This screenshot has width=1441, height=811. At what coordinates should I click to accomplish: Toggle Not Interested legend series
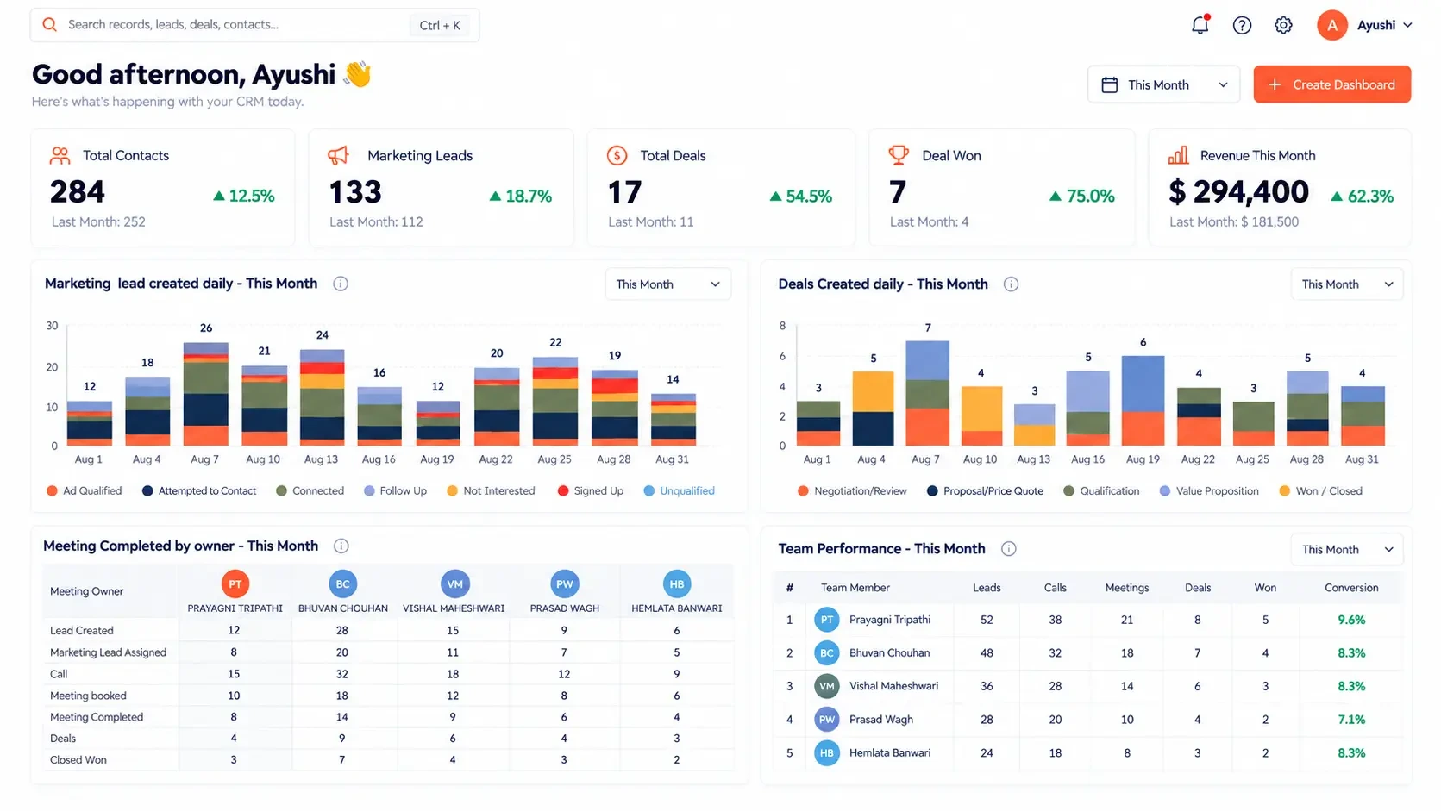point(491,491)
